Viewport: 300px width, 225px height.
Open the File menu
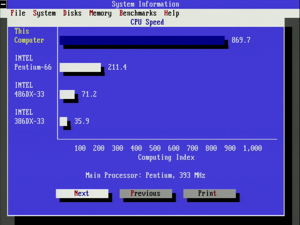(x=18, y=13)
